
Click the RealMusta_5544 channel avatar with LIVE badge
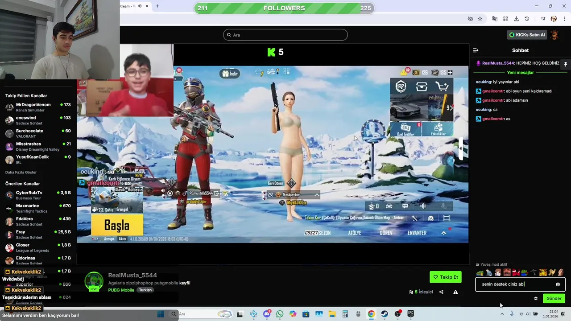[94, 282]
